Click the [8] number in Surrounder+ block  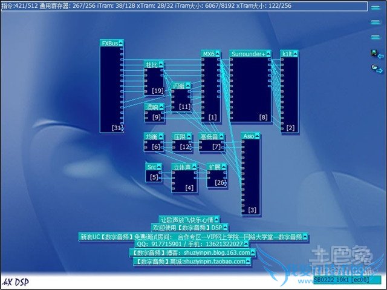coord(264,117)
